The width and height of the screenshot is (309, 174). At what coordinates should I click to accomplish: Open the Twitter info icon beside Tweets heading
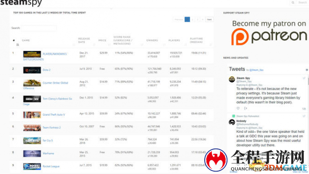tap(307, 70)
